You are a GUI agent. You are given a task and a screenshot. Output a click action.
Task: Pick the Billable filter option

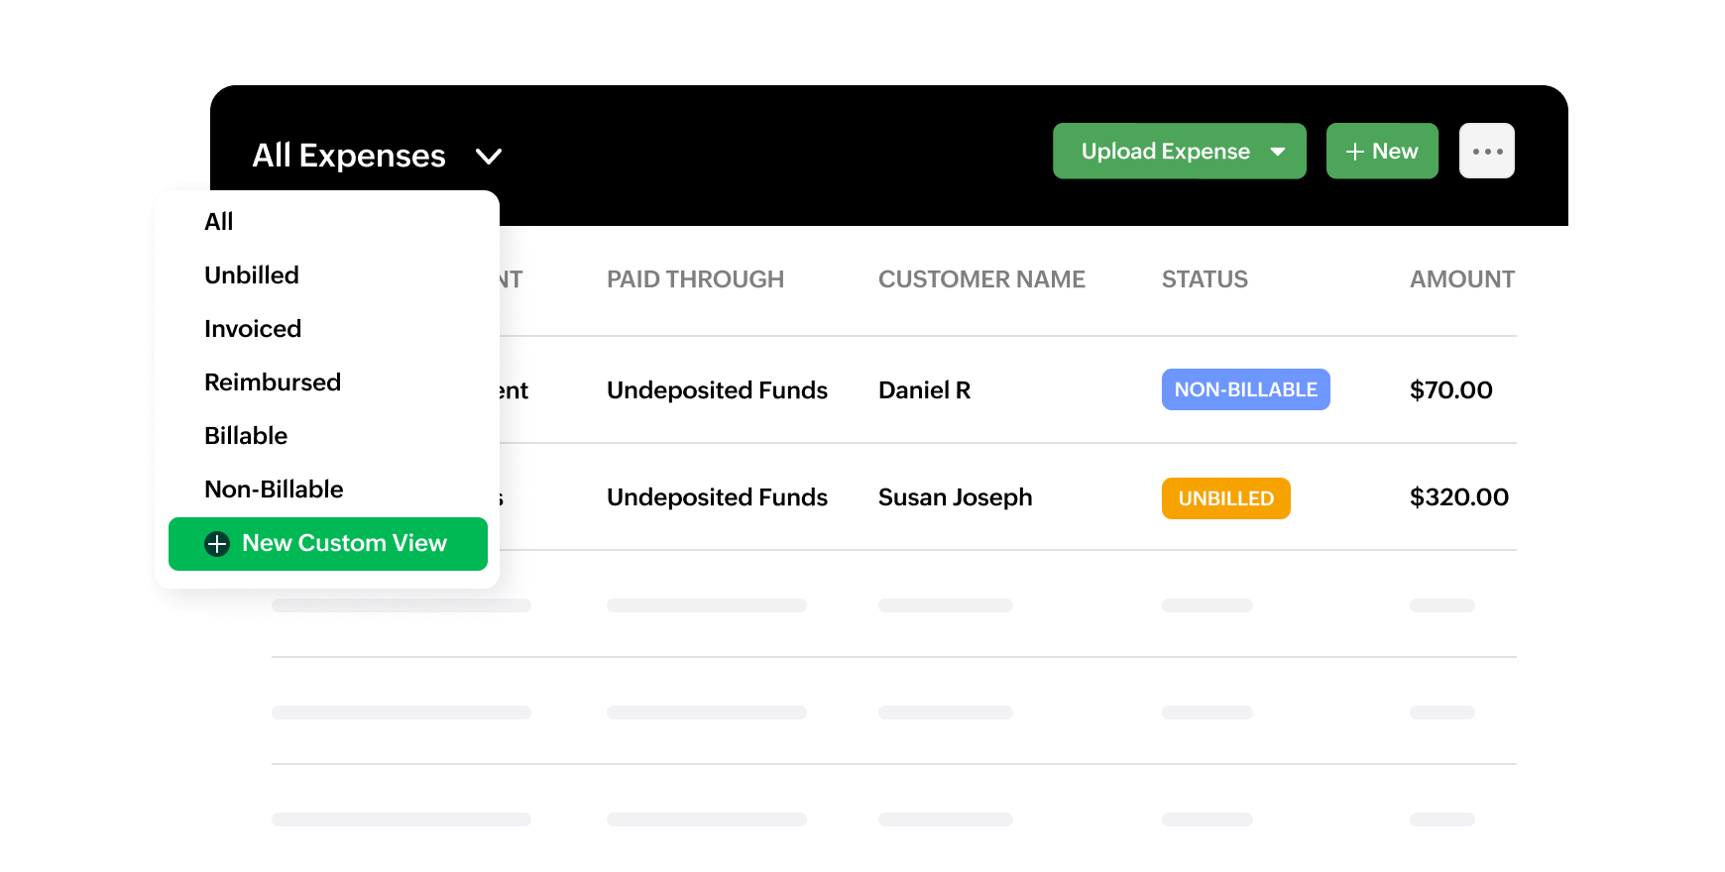click(246, 436)
